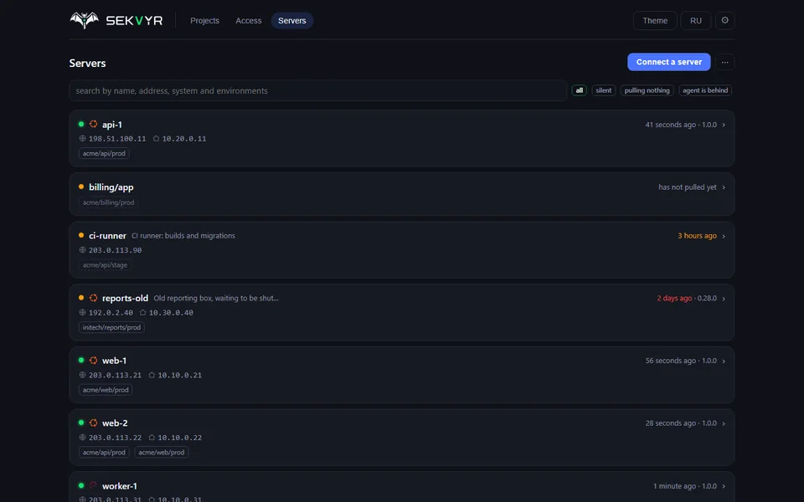Click the globe icon next to 203.0.113.90
This screenshot has width=804, height=502.
82,250
